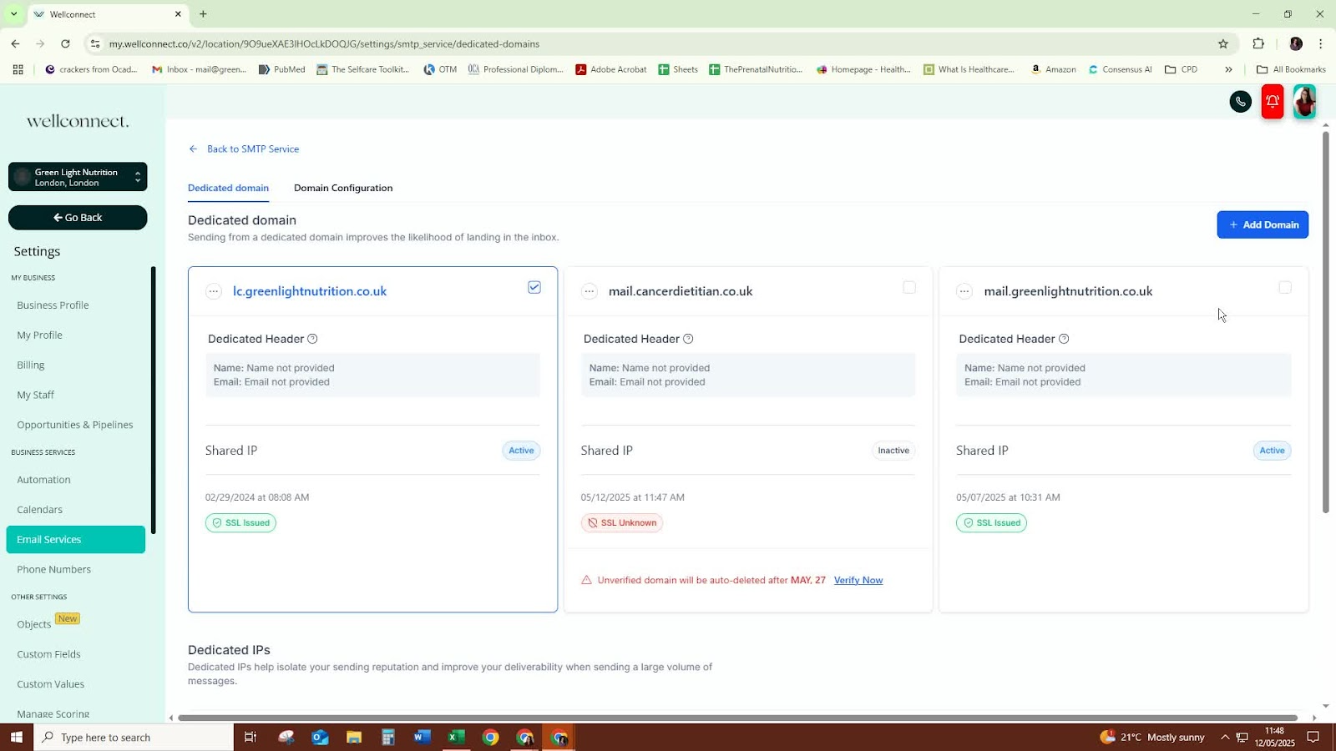Click the Add Domain button
1336x751 pixels.
(1263, 224)
